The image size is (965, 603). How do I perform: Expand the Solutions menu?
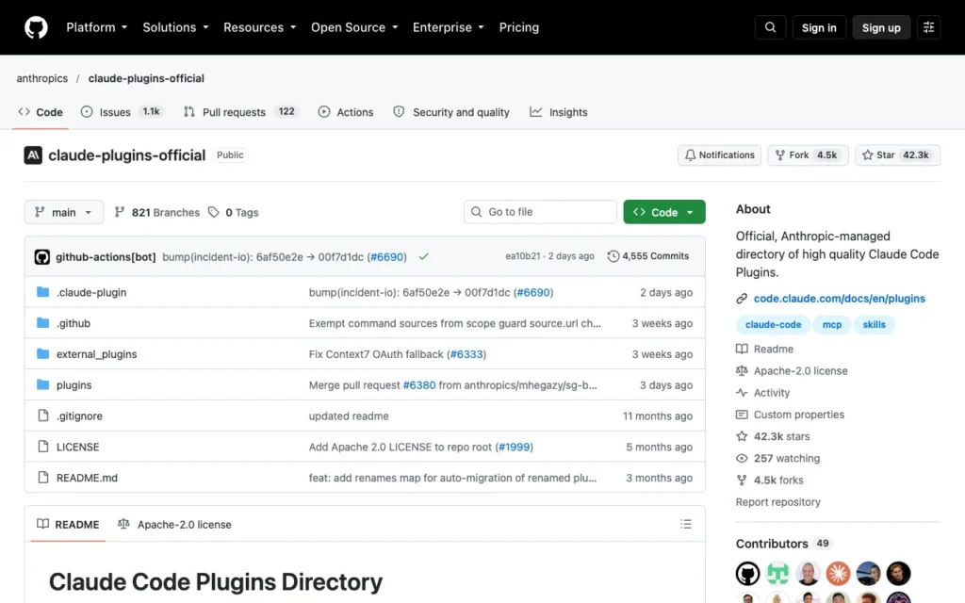[175, 27]
